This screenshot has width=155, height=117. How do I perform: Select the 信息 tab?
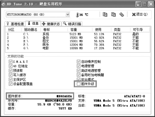(x=33, y=24)
